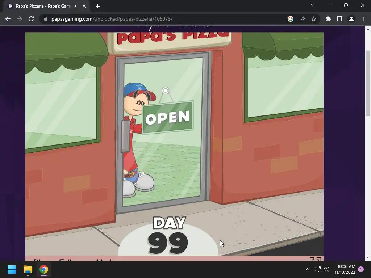
Task: Show hidden system tray icons
Action: [x=307, y=269]
